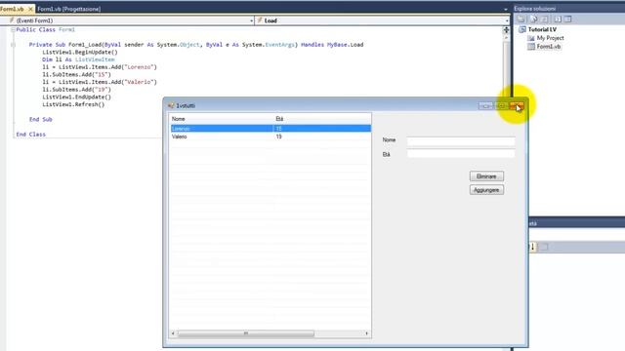625x351 pixels.
Task: Click View Designer icon in Solution Explorer
Action: [x=567, y=19]
